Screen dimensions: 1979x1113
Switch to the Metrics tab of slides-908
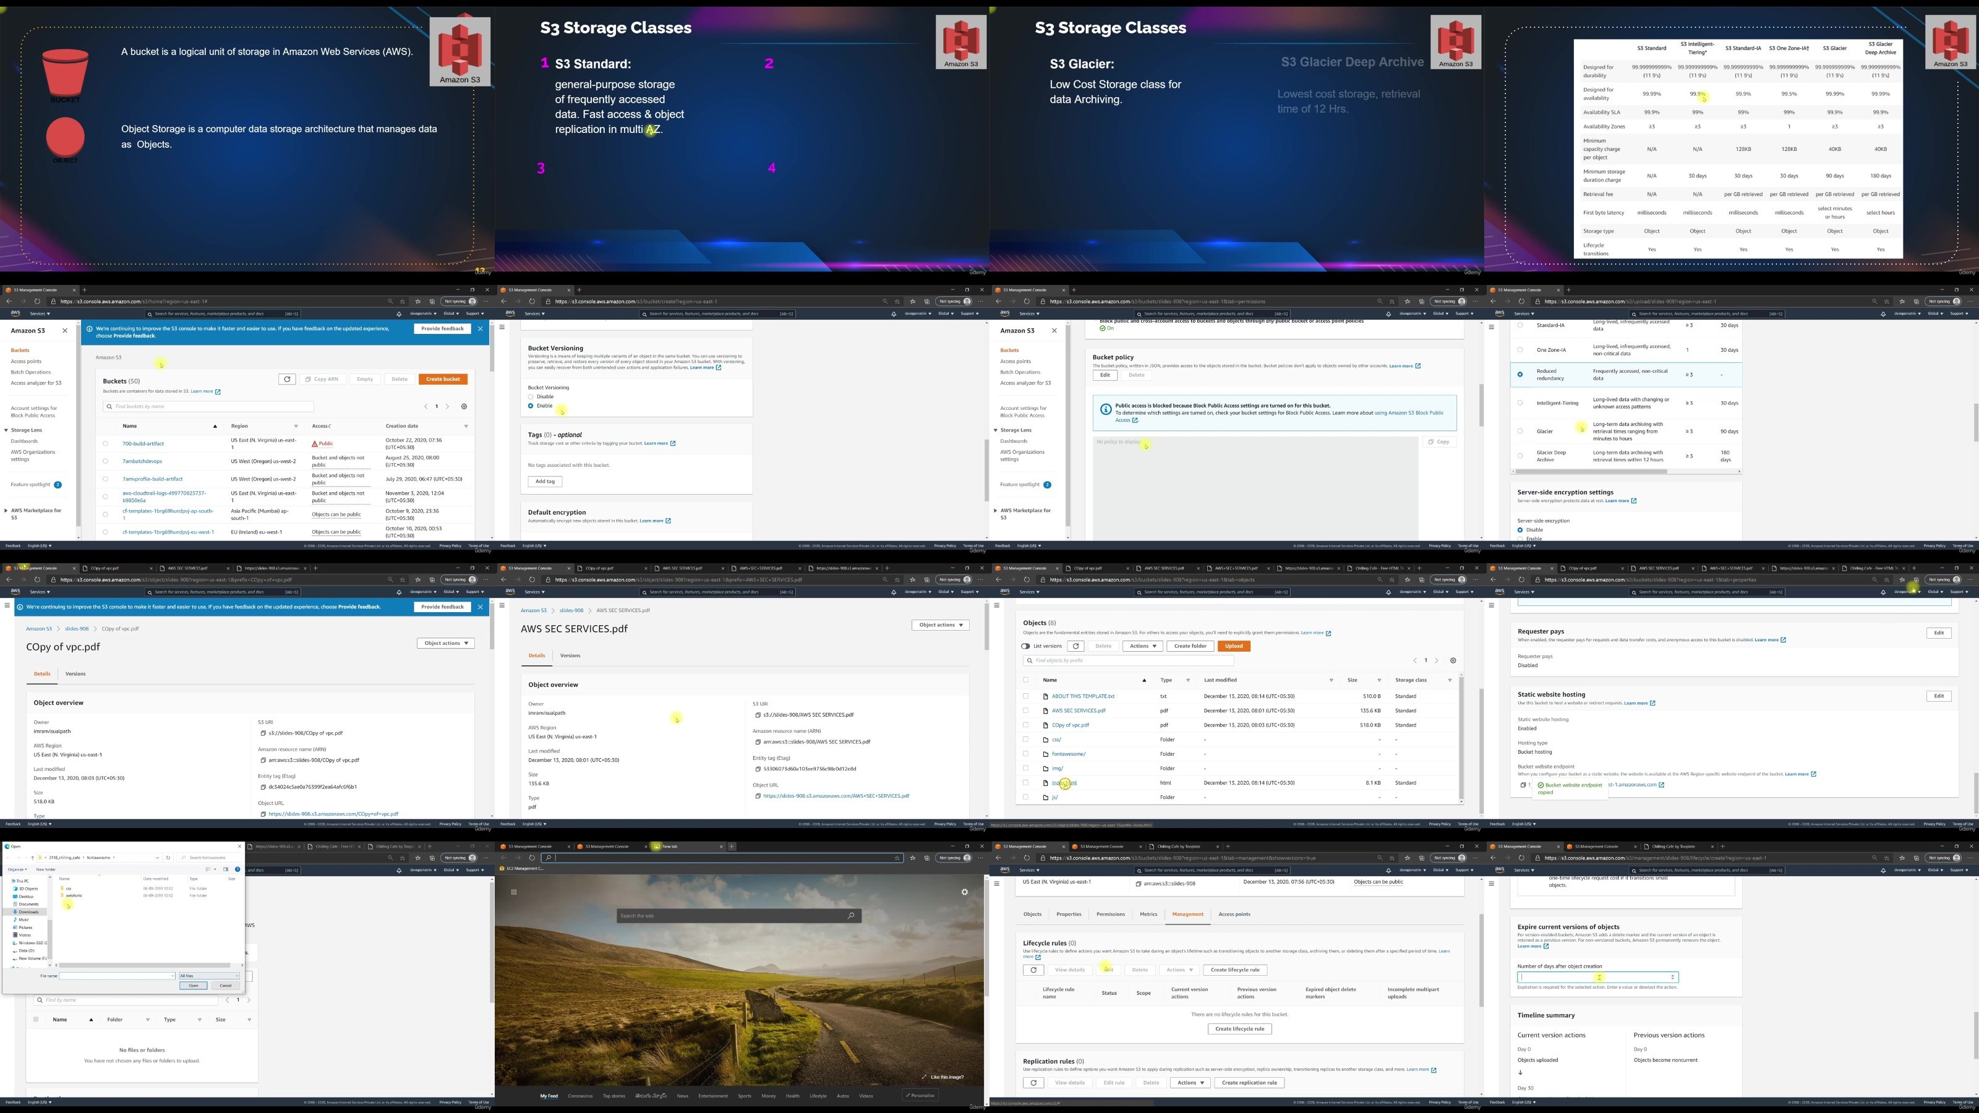(x=1148, y=914)
